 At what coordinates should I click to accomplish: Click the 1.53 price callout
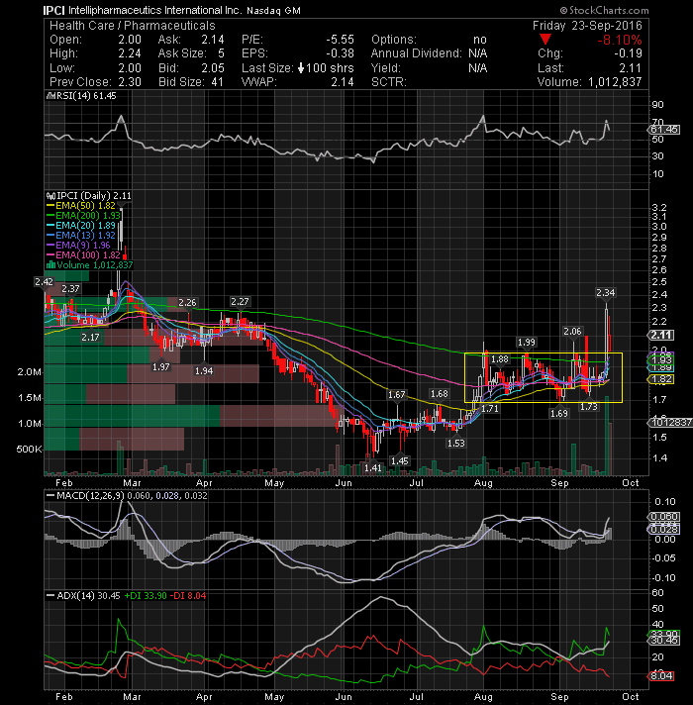coord(455,443)
